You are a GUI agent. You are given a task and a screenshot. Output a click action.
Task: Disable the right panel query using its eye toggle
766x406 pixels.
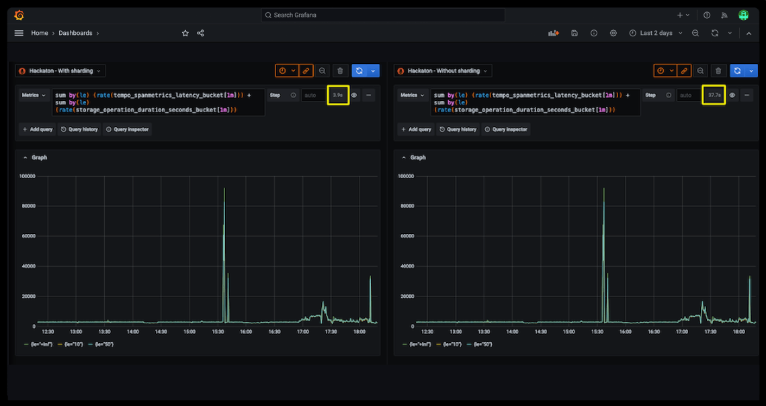(x=732, y=95)
